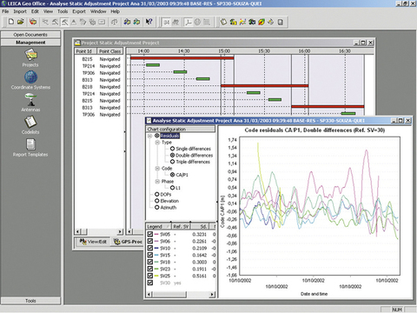Viewport: 417px width, 313px height.
Task: Select the Triple differences radio button
Action: pyautogui.click(x=172, y=162)
